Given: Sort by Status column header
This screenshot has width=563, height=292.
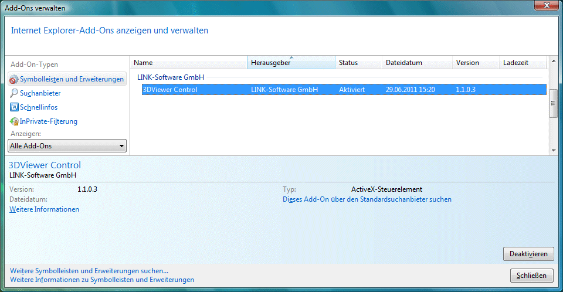Looking at the screenshot, I should [x=358, y=63].
